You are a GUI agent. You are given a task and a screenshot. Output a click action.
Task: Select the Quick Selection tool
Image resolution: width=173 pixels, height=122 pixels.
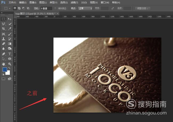10,24
